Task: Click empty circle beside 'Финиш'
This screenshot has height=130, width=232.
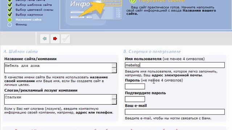Action: click(10, 25)
